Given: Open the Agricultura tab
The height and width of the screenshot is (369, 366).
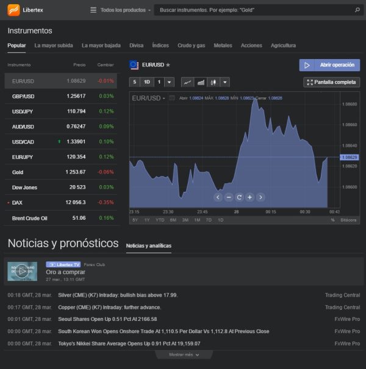Looking at the screenshot, I should 283,46.
